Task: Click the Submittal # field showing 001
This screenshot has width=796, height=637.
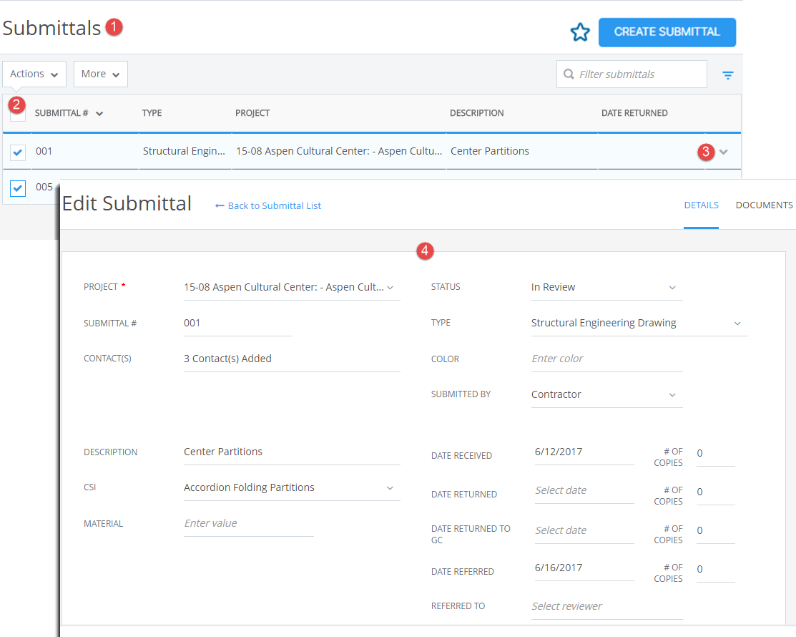Action: [237, 324]
